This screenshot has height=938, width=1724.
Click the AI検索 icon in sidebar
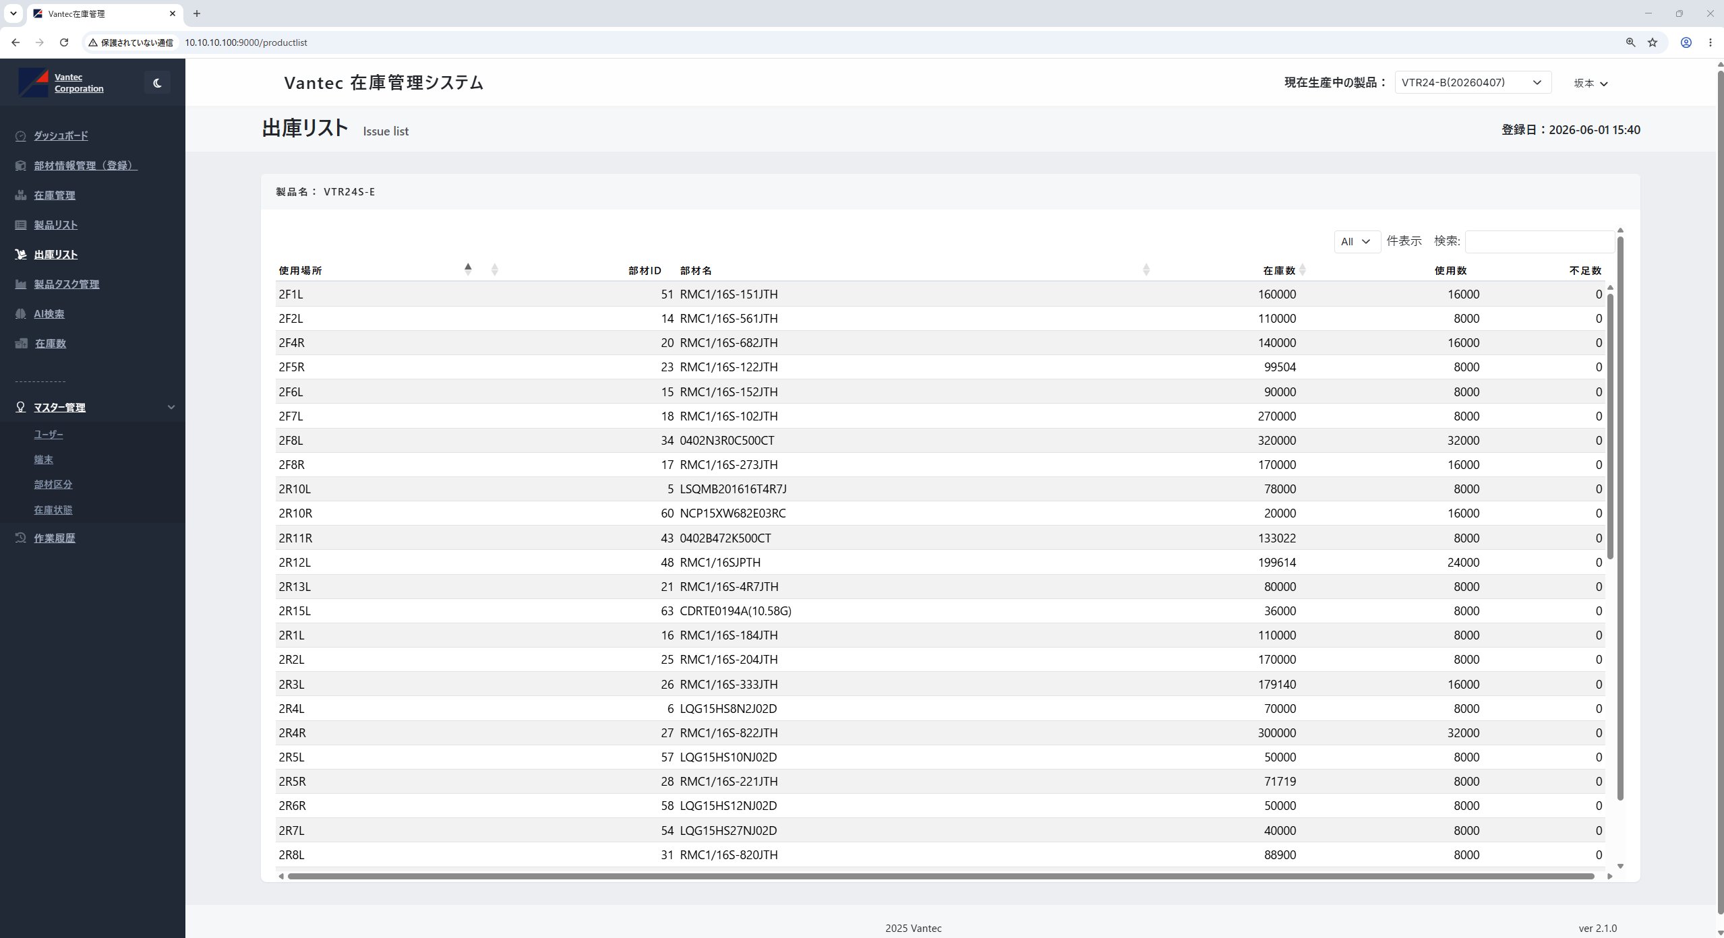click(21, 314)
